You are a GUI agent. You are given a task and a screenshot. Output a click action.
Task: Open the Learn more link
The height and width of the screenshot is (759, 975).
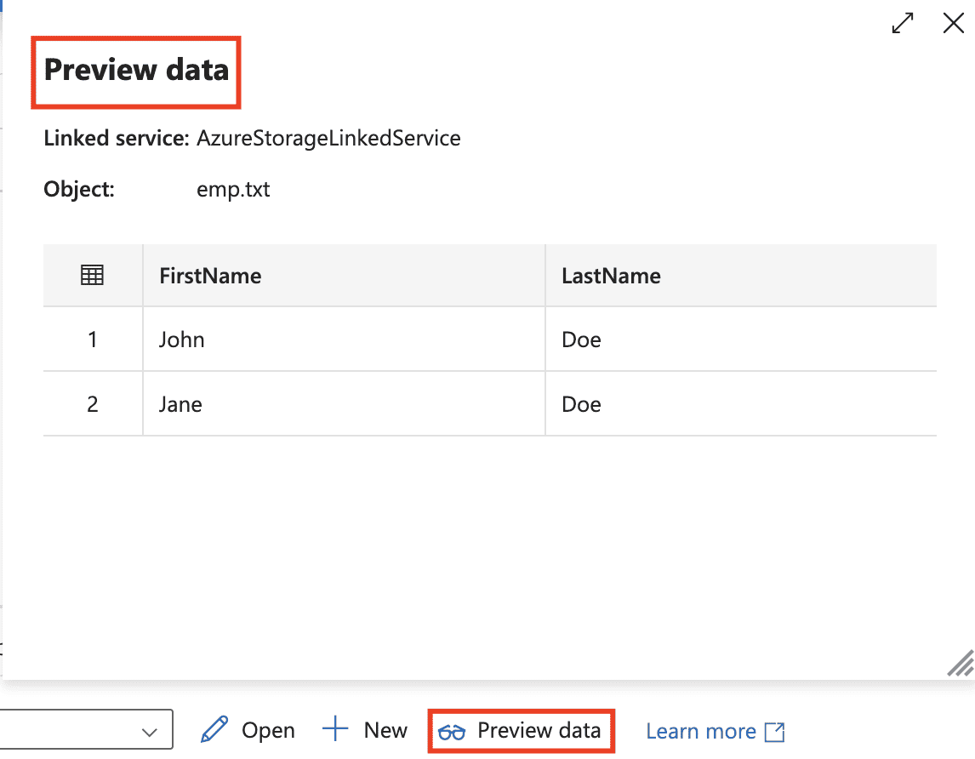point(701,731)
